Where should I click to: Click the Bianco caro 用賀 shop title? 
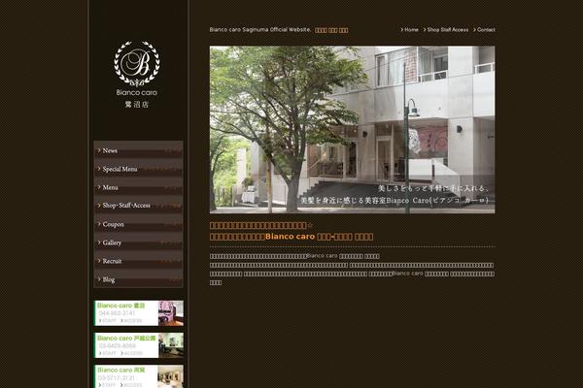tap(120, 371)
